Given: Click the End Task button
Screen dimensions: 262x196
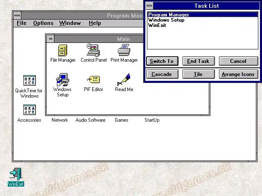Looking at the screenshot, I should tap(199, 61).
